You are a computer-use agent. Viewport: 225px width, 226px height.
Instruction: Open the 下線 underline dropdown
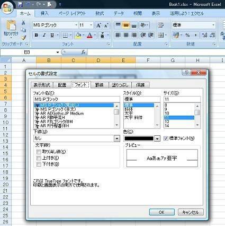(x=117, y=138)
